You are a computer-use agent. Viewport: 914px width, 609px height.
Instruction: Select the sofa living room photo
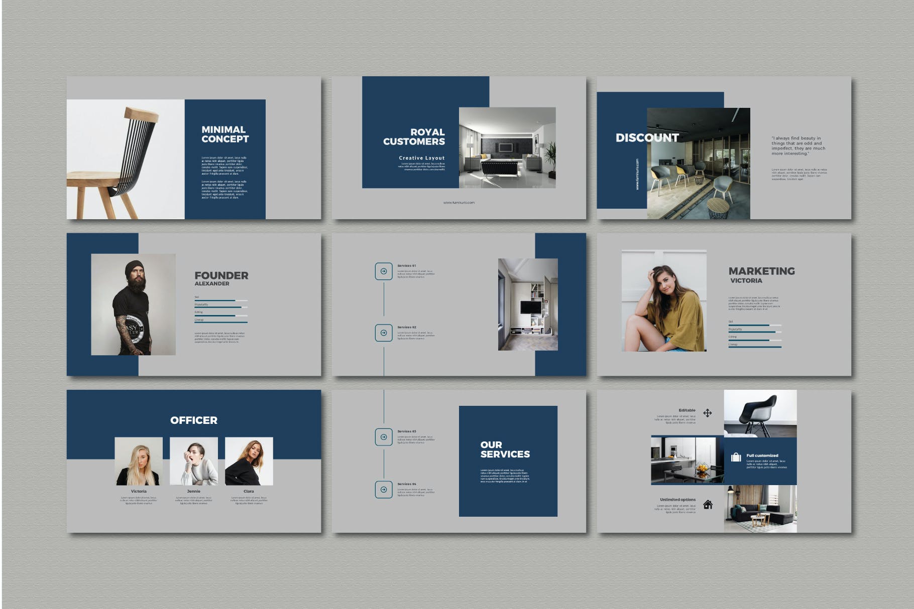coord(760,509)
